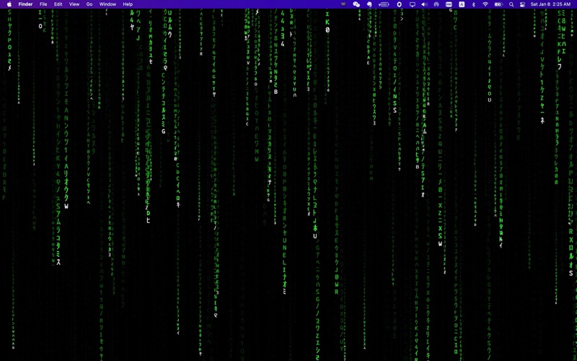
Task: Click the WeChat menu bar icon
Action: click(x=356, y=4)
